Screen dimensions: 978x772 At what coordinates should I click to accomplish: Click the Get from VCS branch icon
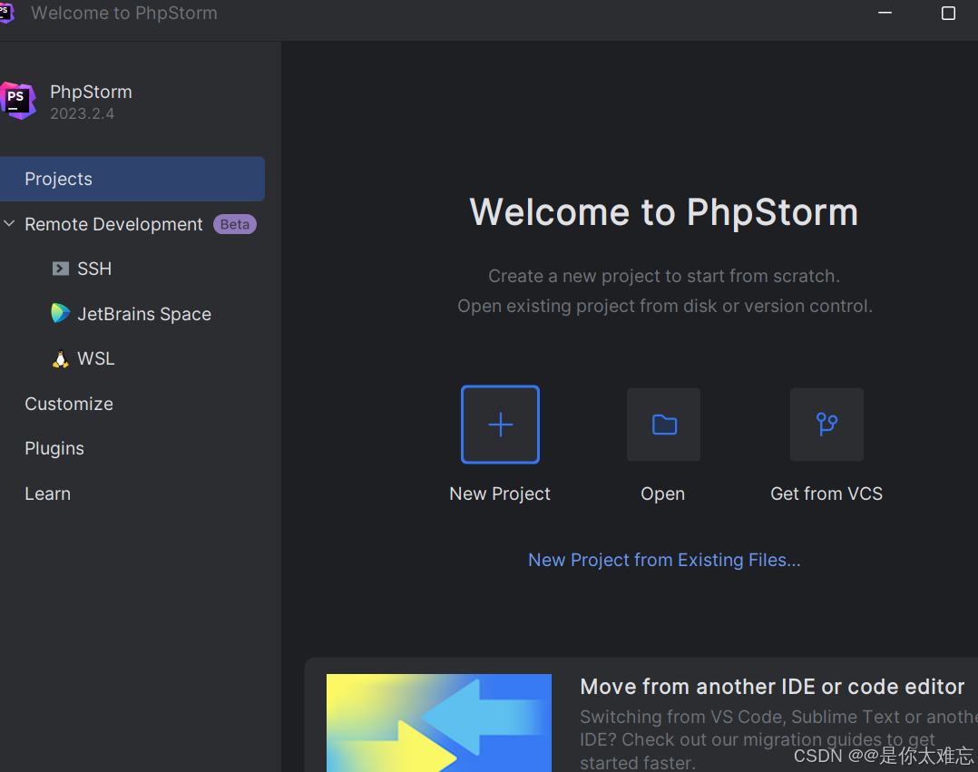pyautogui.click(x=827, y=425)
